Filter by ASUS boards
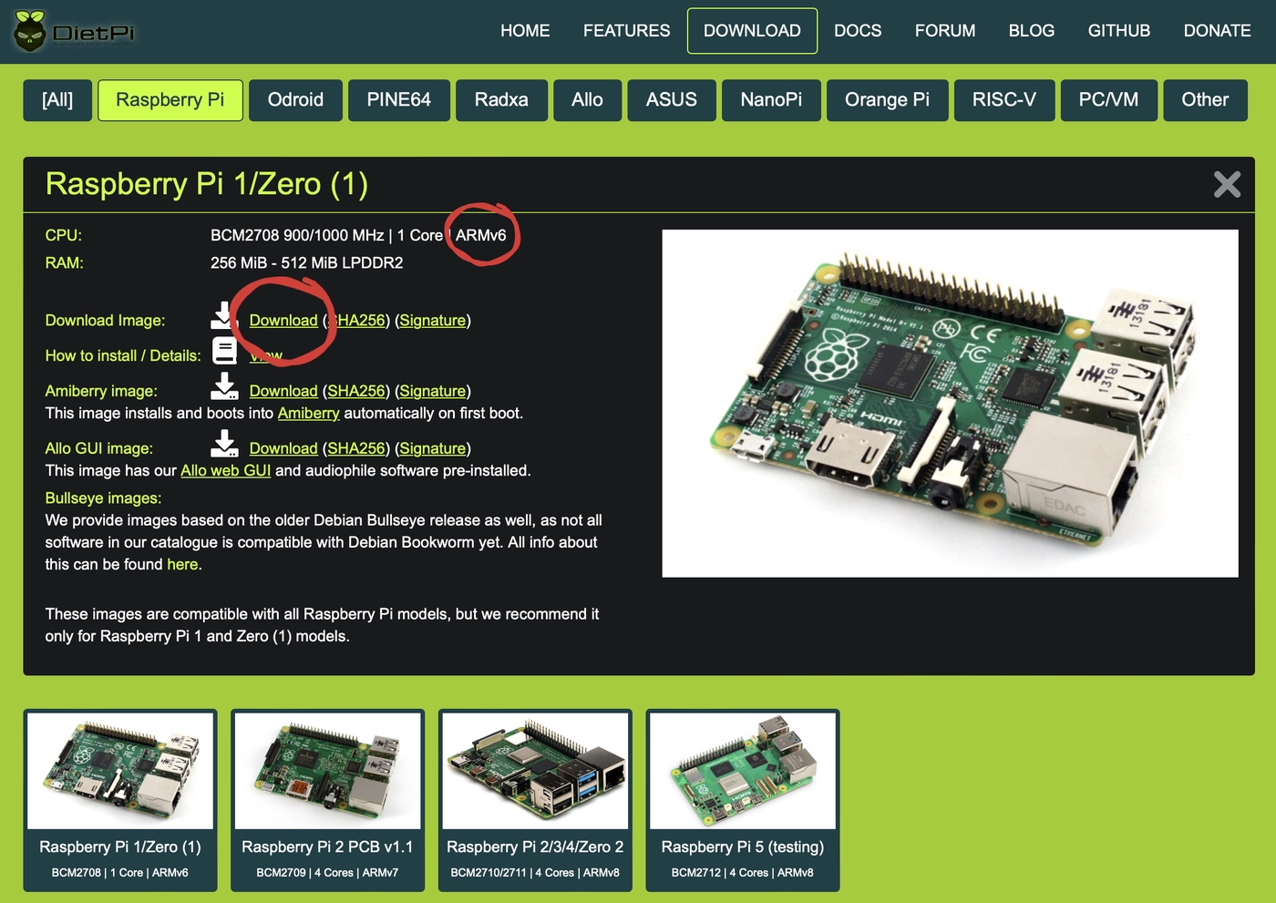 click(672, 100)
